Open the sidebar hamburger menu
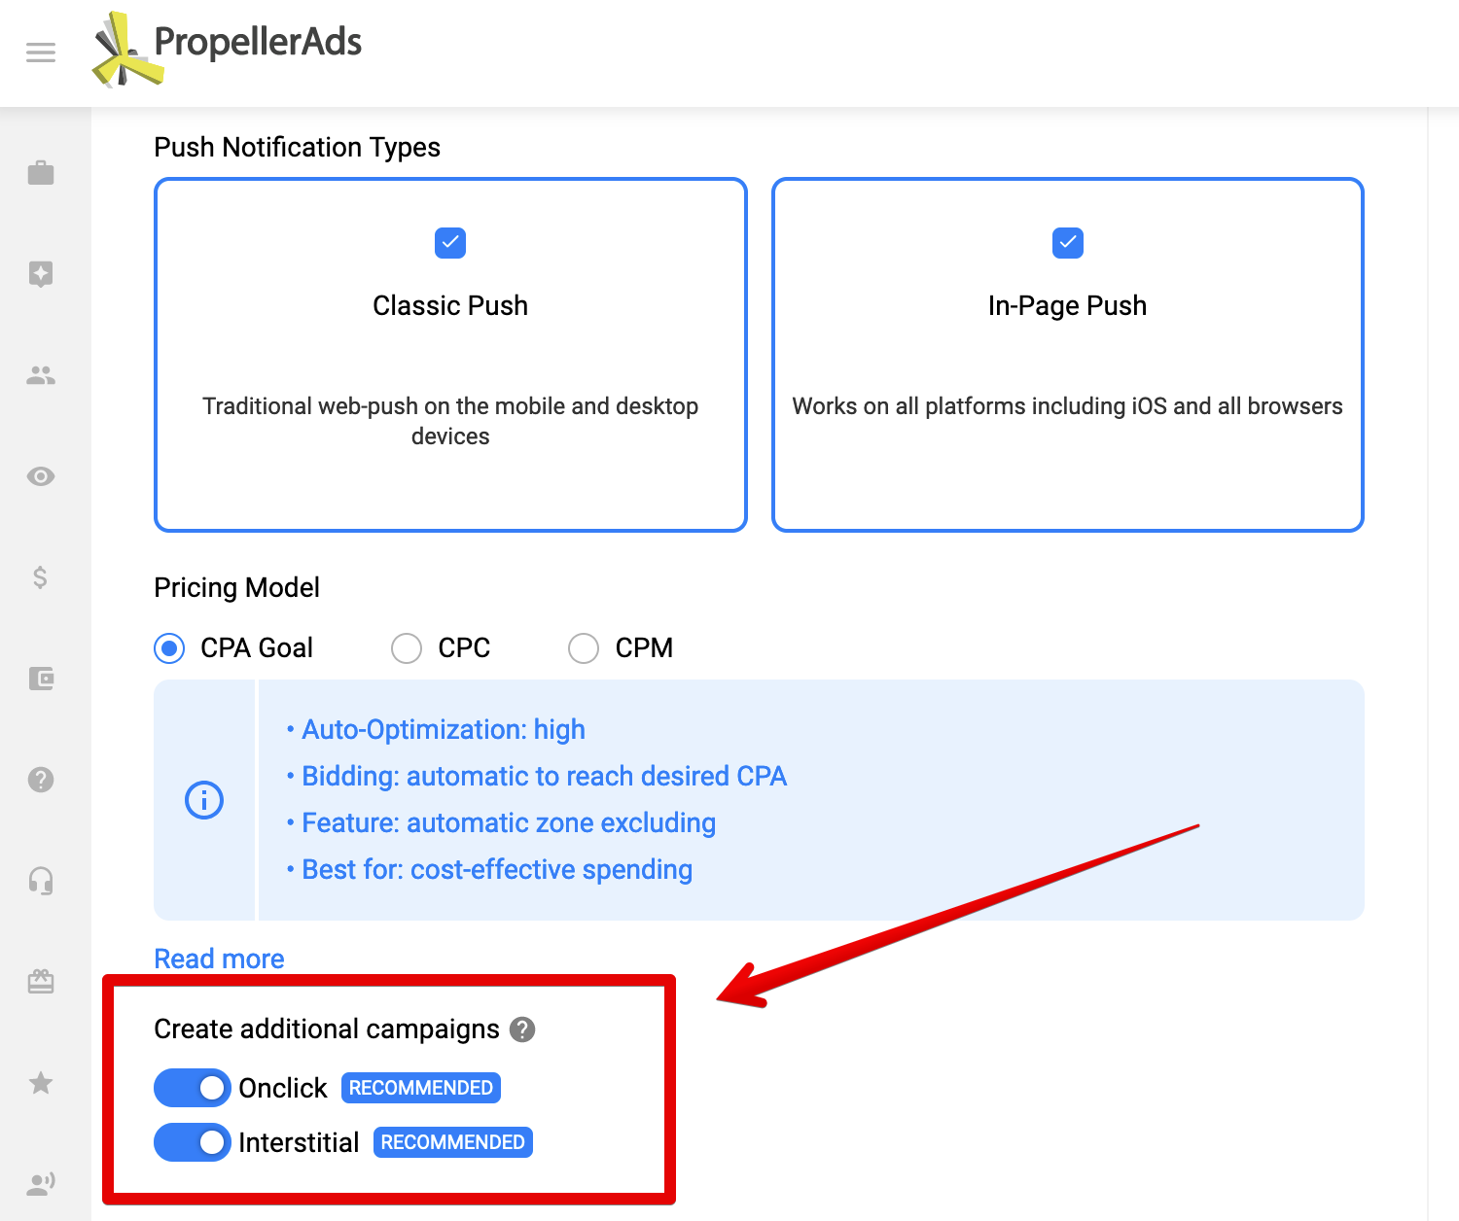1459x1221 pixels. 40,52
